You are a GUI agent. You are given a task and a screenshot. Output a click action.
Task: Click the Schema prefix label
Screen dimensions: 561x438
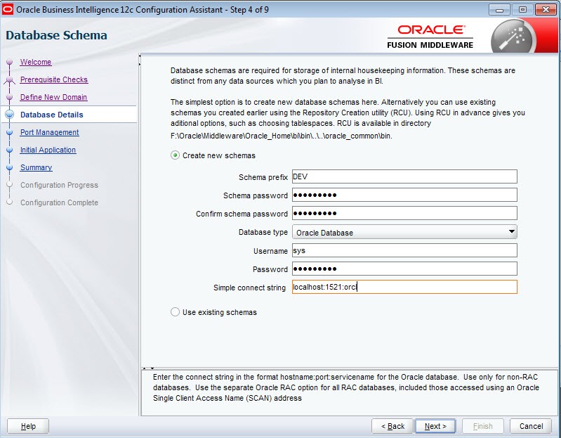263,177
